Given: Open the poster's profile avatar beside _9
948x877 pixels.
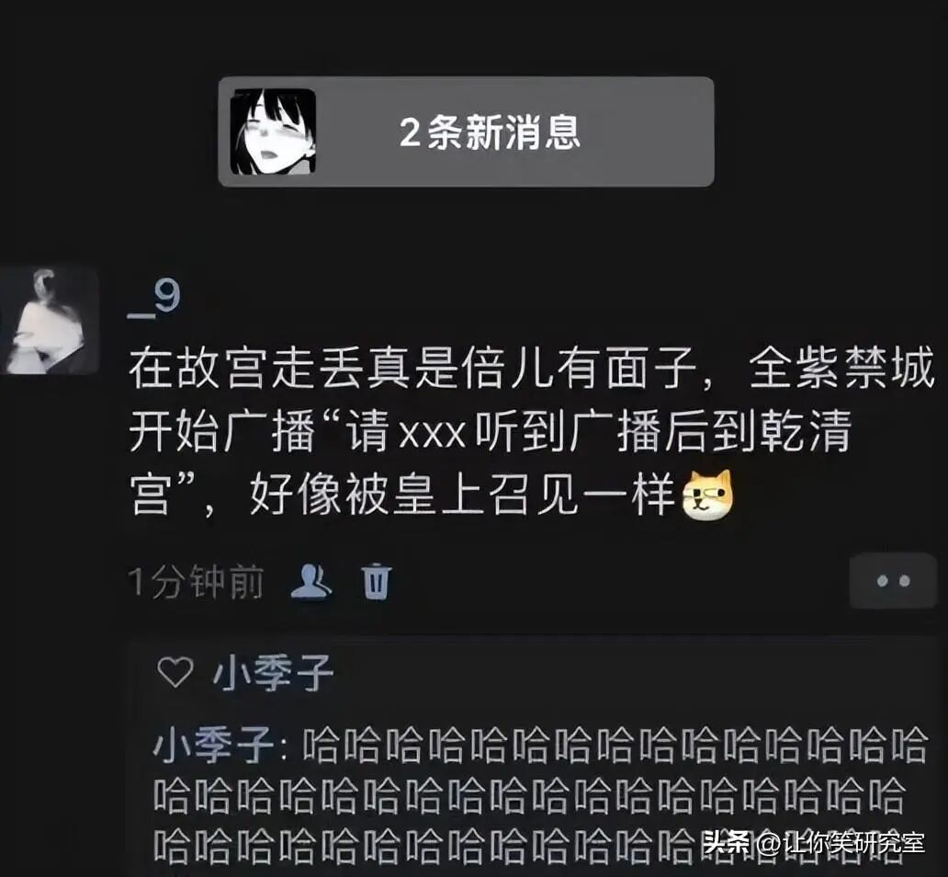Looking at the screenshot, I should click(50, 321).
